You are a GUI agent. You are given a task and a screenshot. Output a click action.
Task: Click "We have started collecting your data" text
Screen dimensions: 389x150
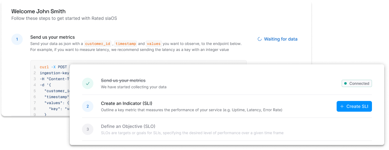[x=133, y=87]
